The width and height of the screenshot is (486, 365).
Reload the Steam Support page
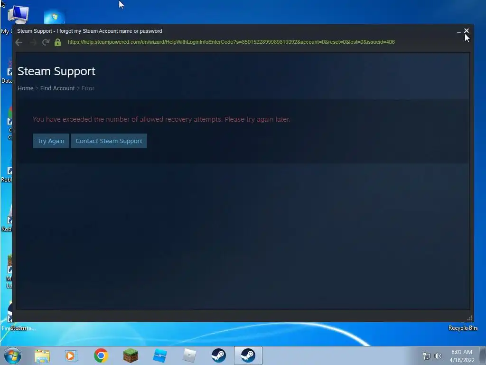pos(46,42)
